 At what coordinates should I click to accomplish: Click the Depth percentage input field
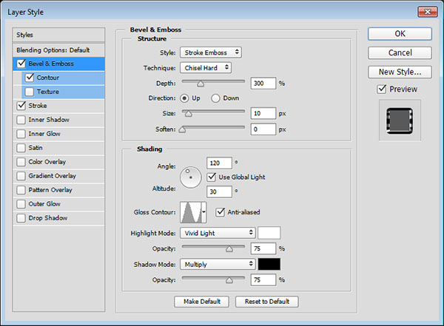click(x=263, y=83)
